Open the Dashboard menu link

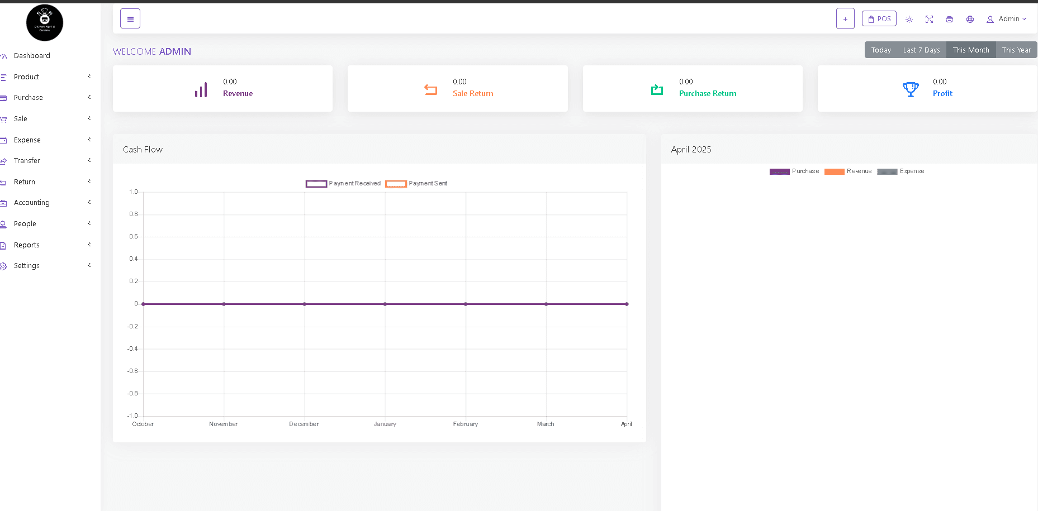[32, 56]
